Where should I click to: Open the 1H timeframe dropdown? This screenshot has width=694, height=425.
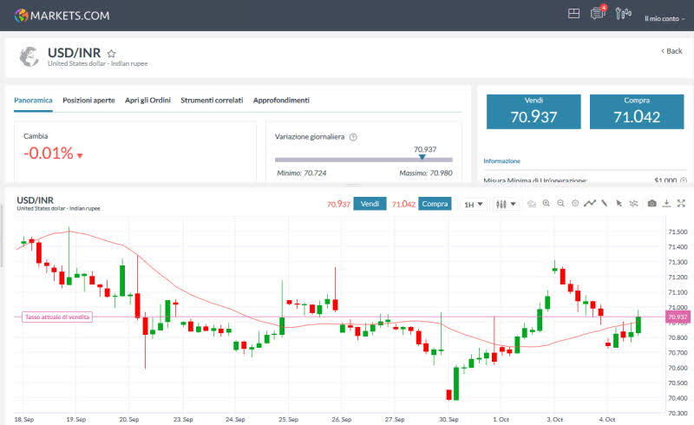click(x=473, y=205)
